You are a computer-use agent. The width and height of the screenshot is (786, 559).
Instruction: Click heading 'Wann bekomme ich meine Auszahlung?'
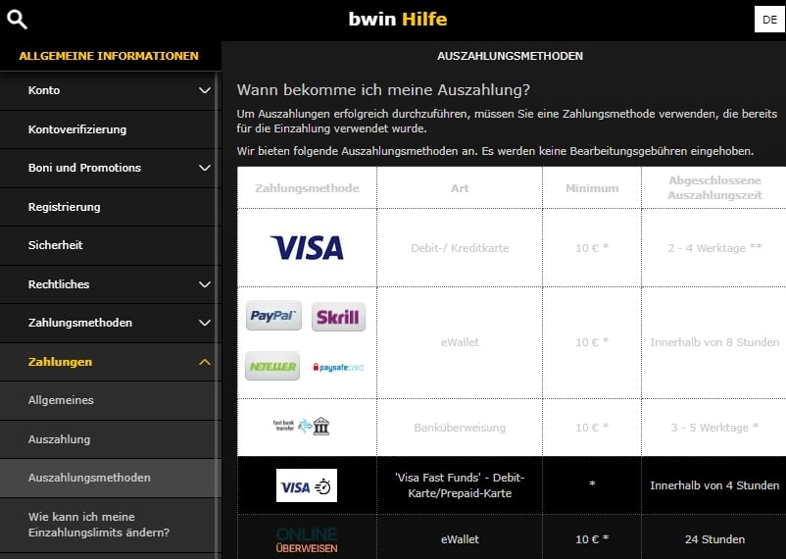coord(383,90)
